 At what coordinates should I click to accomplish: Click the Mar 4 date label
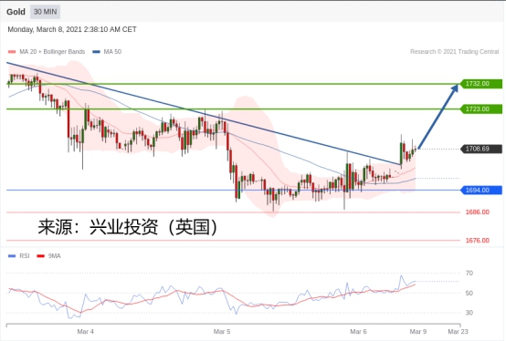pyautogui.click(x=86, y=331)
